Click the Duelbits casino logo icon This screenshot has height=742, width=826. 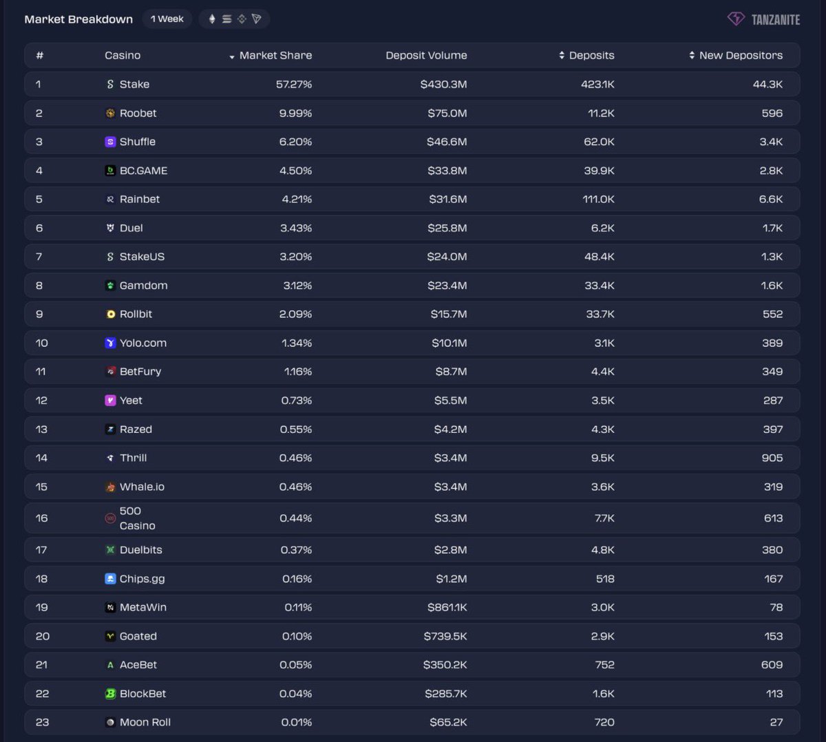click(110, 550)
